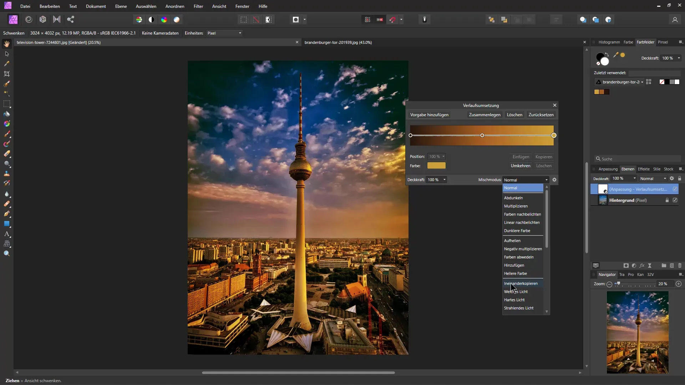Click the Farbe gold color swatch

click(436, 166)
